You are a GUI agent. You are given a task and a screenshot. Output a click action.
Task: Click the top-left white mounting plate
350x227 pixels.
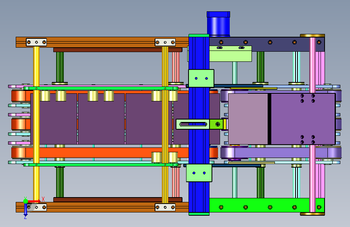[x=36, y=42]
